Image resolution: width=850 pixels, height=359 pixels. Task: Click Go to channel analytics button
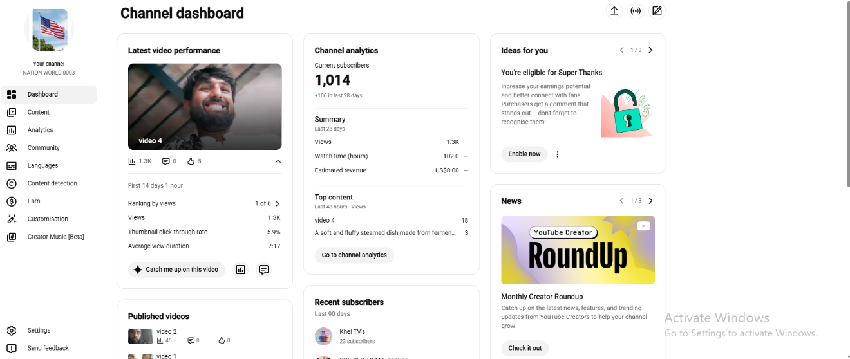pyautogui.click(x=354, y=255)
